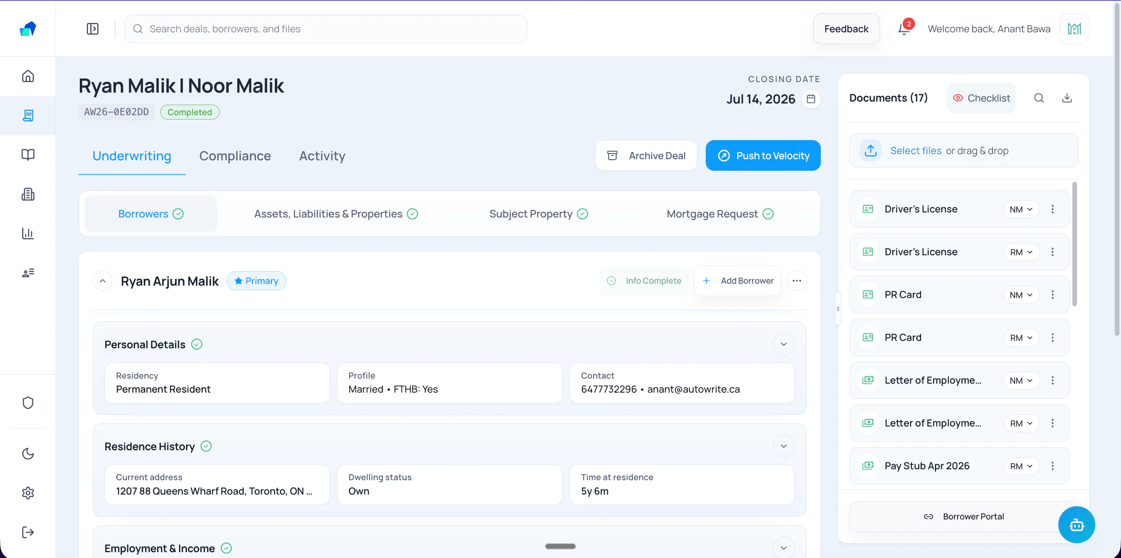Open the settings gear icon
The height and width of the screenshot is (558, 1121).
pyautogui.click(x=28, y=493)
